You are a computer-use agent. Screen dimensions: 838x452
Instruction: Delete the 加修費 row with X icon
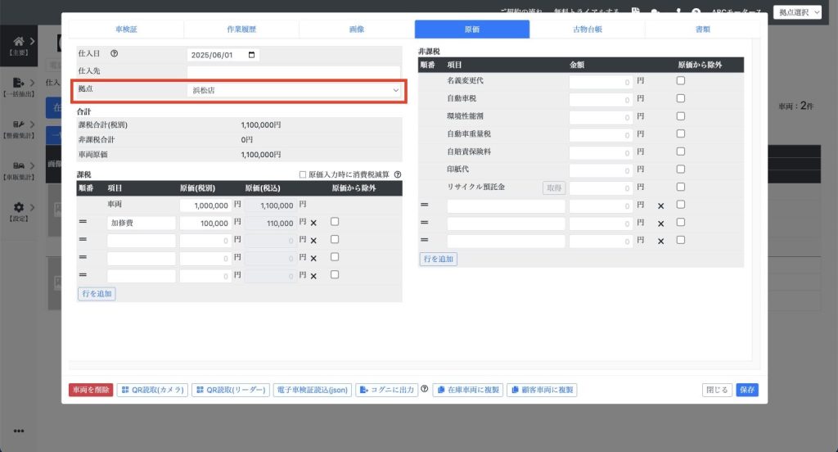pos(313,223)
